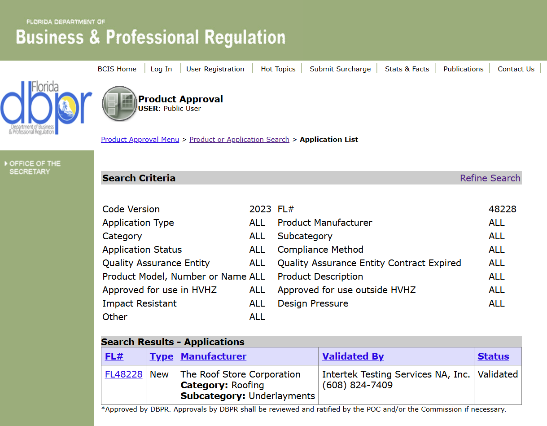This screenshot has width=547, height=426.
Task: Click Product or Application Search breadcrumb
Action: [x=239, y=140]
